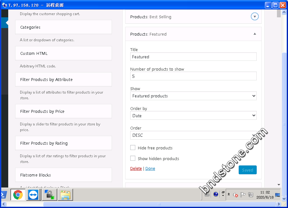Enable Show hidden products checkbox

tap(132, 158)
